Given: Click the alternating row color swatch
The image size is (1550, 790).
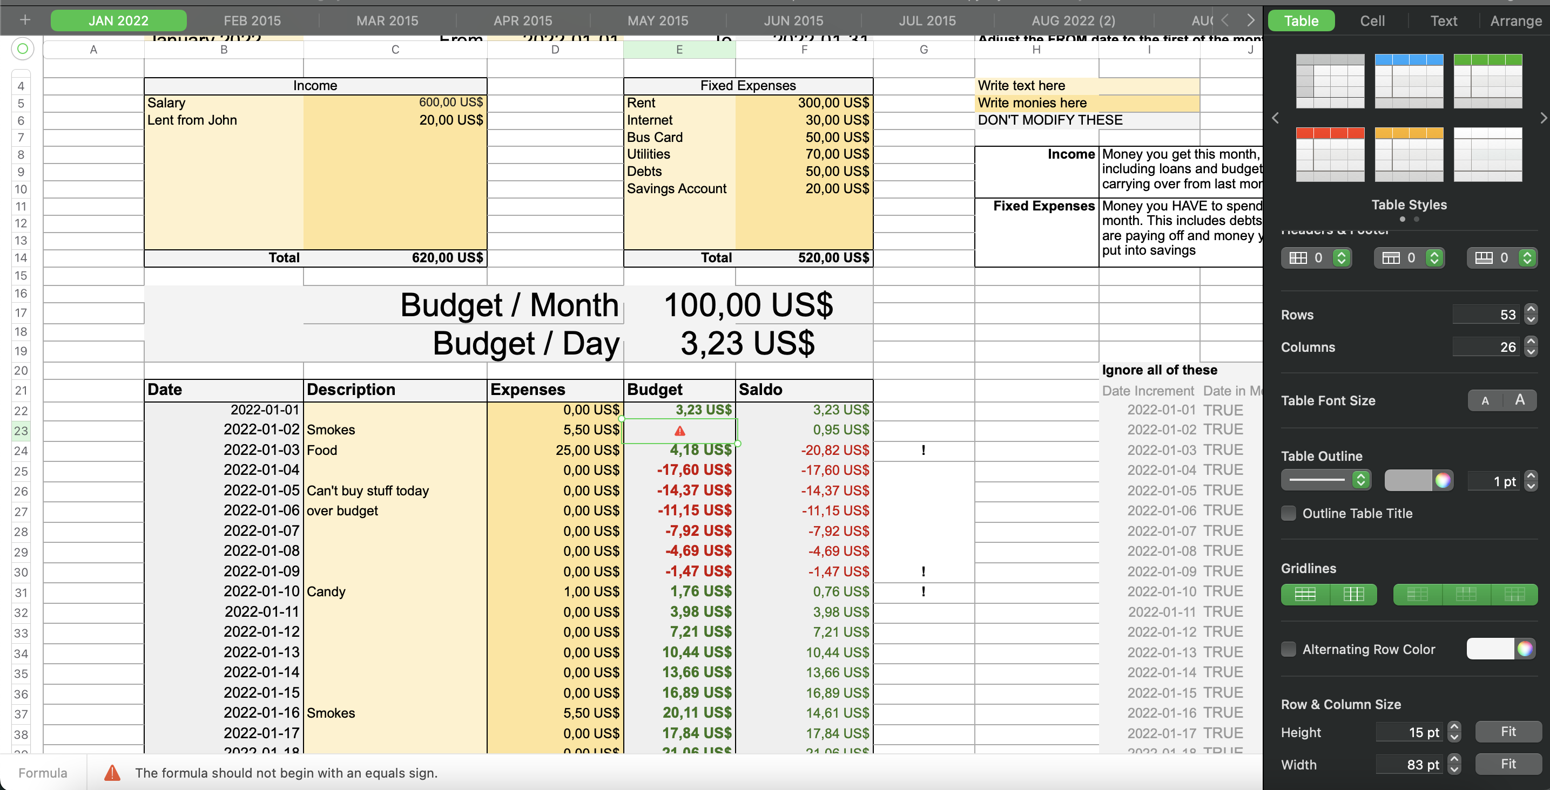Looking at the screenshot, I should pos(1490,649).
